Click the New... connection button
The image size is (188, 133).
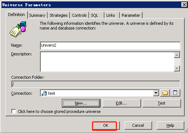pyautogui.click(x=81, y=103)
